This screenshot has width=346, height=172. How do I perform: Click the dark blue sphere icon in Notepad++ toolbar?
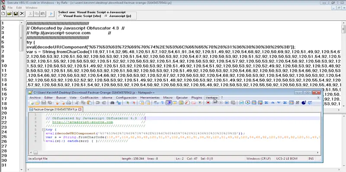pyautogui.click(x=304, y=103)
